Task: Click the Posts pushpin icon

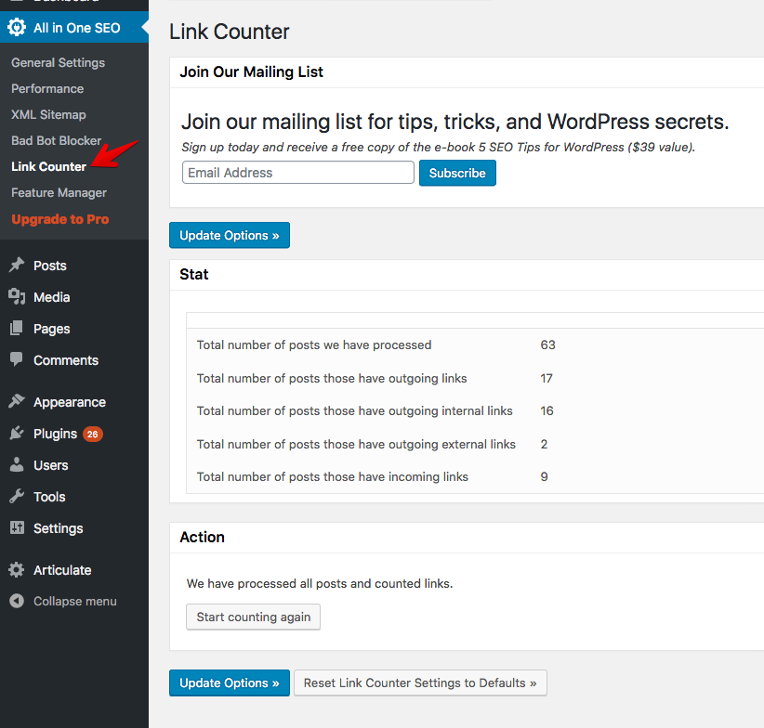Action: click(x=17, y=266)
